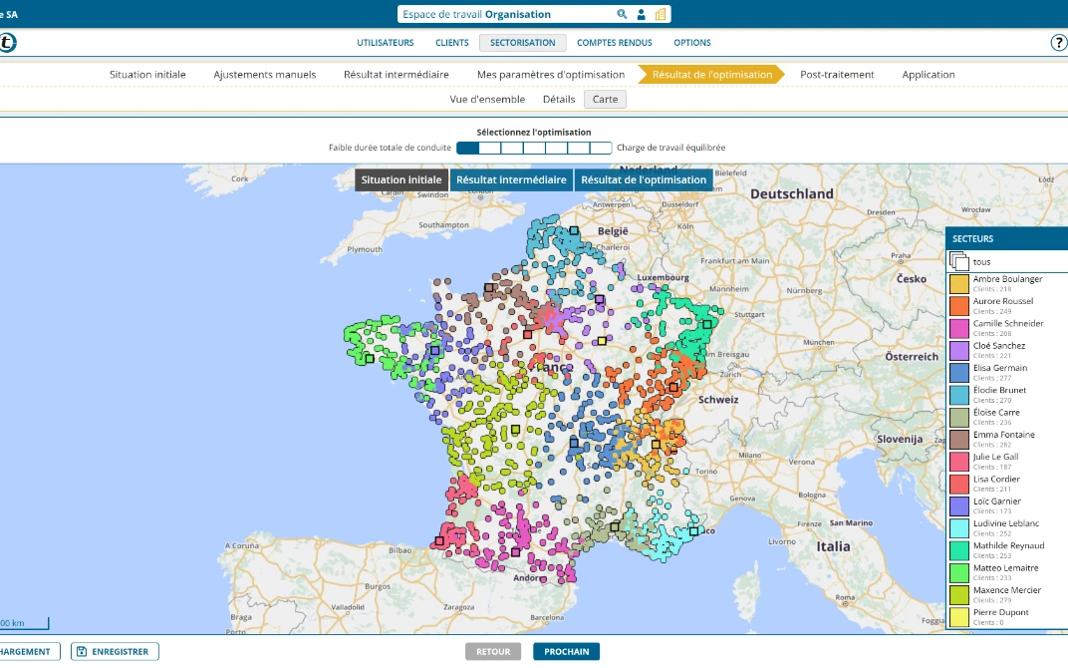This screenshot has width=1068, height=668.
Task: Select Ludivine Leblanc in the sectors list
Action: tap(1008, 523)
